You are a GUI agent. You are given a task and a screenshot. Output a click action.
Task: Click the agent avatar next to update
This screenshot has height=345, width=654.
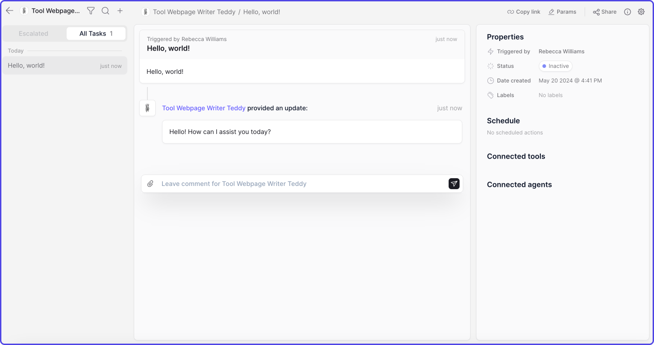147,108
